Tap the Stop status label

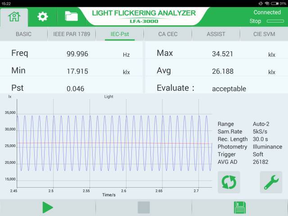tap(255, 21)
